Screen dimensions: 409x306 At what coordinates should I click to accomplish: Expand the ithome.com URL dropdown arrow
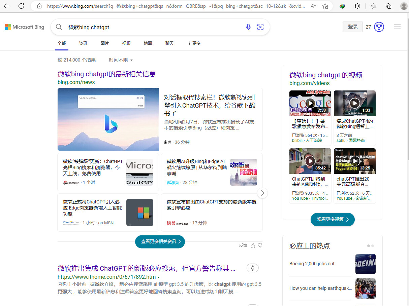tap(159, 277)
